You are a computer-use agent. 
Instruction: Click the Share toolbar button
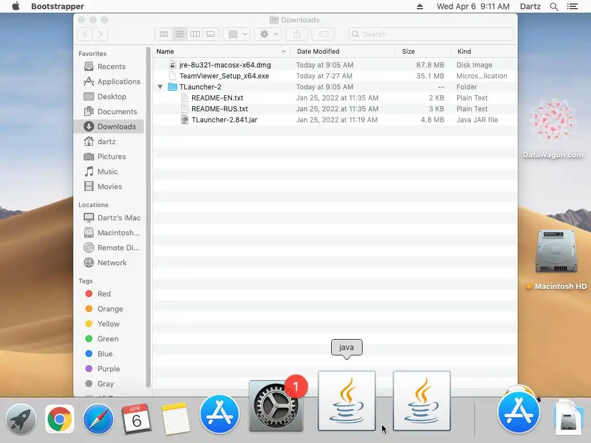coord(297,34)
